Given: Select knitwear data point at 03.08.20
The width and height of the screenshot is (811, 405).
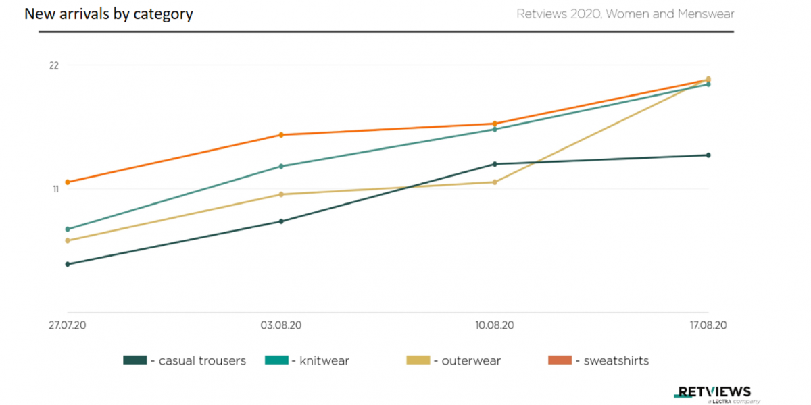Looking at the screenshot, I should 281,167.
